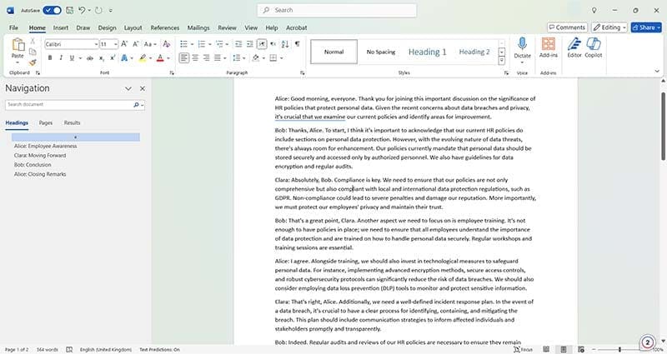Cut the selection with the scissors icon
The image size is (667, 354).
click(x=33, y=41)
